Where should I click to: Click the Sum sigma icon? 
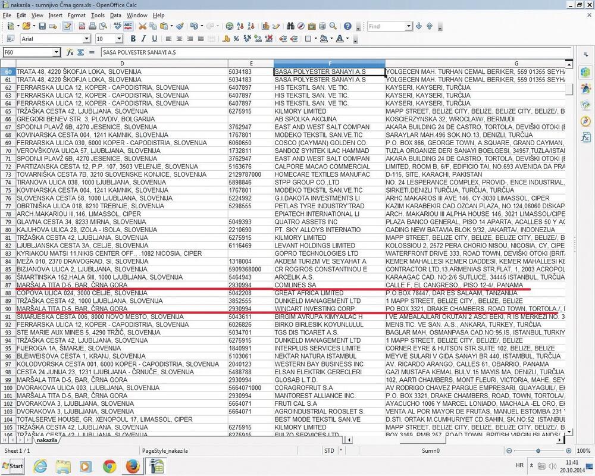(x=81, y=52)
